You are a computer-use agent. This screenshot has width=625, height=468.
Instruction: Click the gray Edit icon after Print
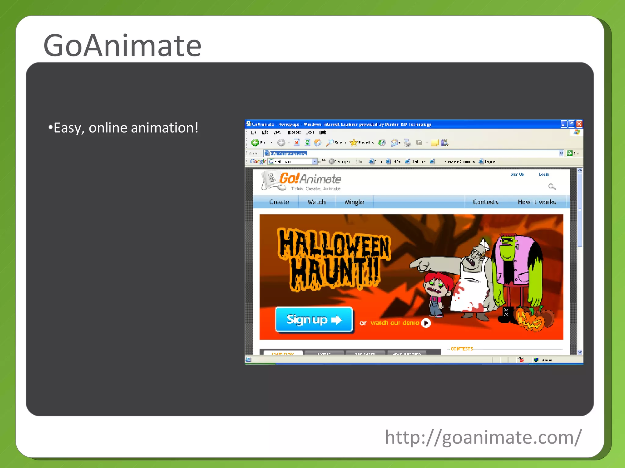[x=419, y=143]
